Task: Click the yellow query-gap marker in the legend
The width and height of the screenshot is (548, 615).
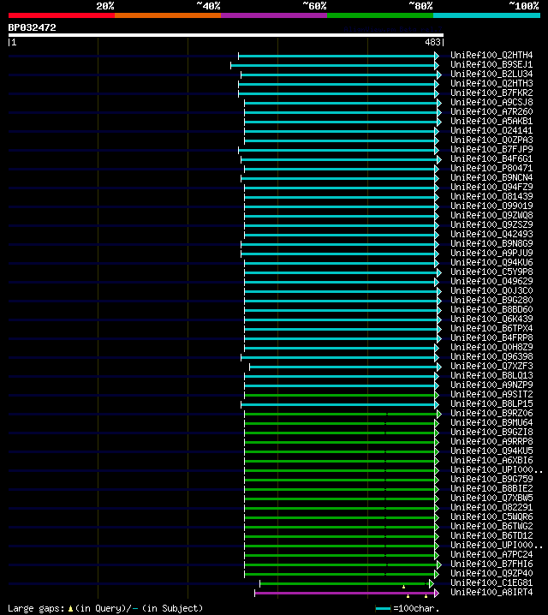Action: pyautogui.click(x=70, y=609)
